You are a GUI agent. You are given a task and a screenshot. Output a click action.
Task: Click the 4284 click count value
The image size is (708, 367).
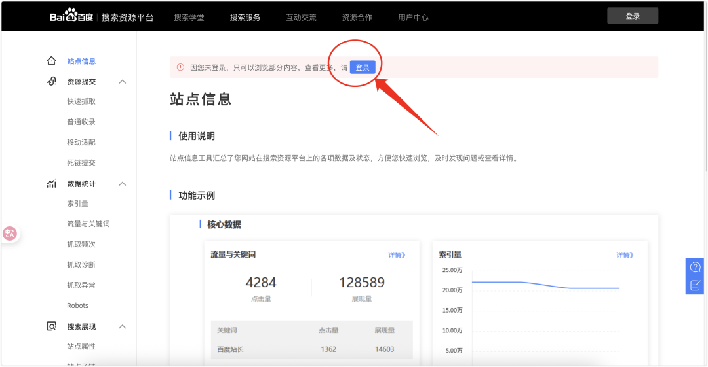[261, 282]
